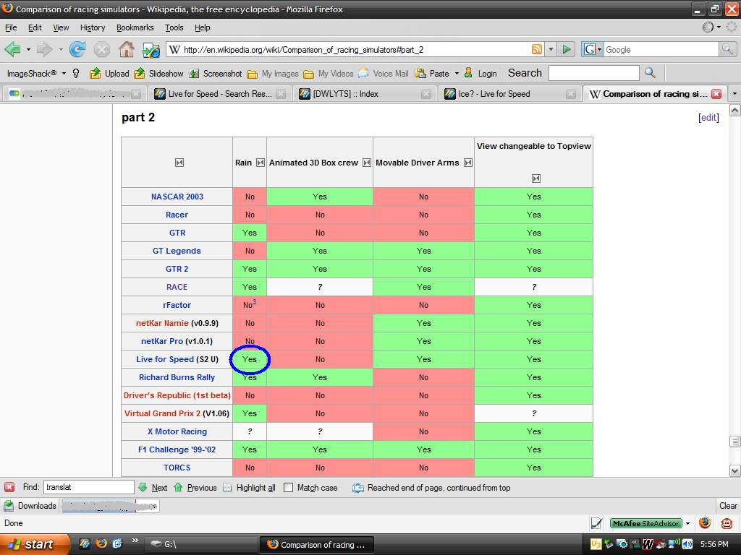Click Login in ImageShack toolbar
This screenshot has height=555, width=741.
click(x=480, y=73)
